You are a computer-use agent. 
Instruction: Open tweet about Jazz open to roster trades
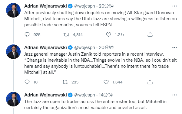[95, 105]
